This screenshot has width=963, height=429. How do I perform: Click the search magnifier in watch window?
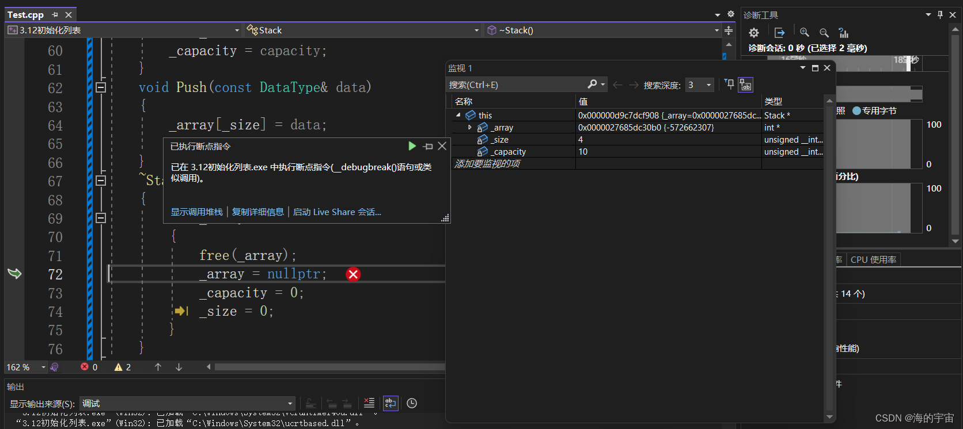pos(592,85)
